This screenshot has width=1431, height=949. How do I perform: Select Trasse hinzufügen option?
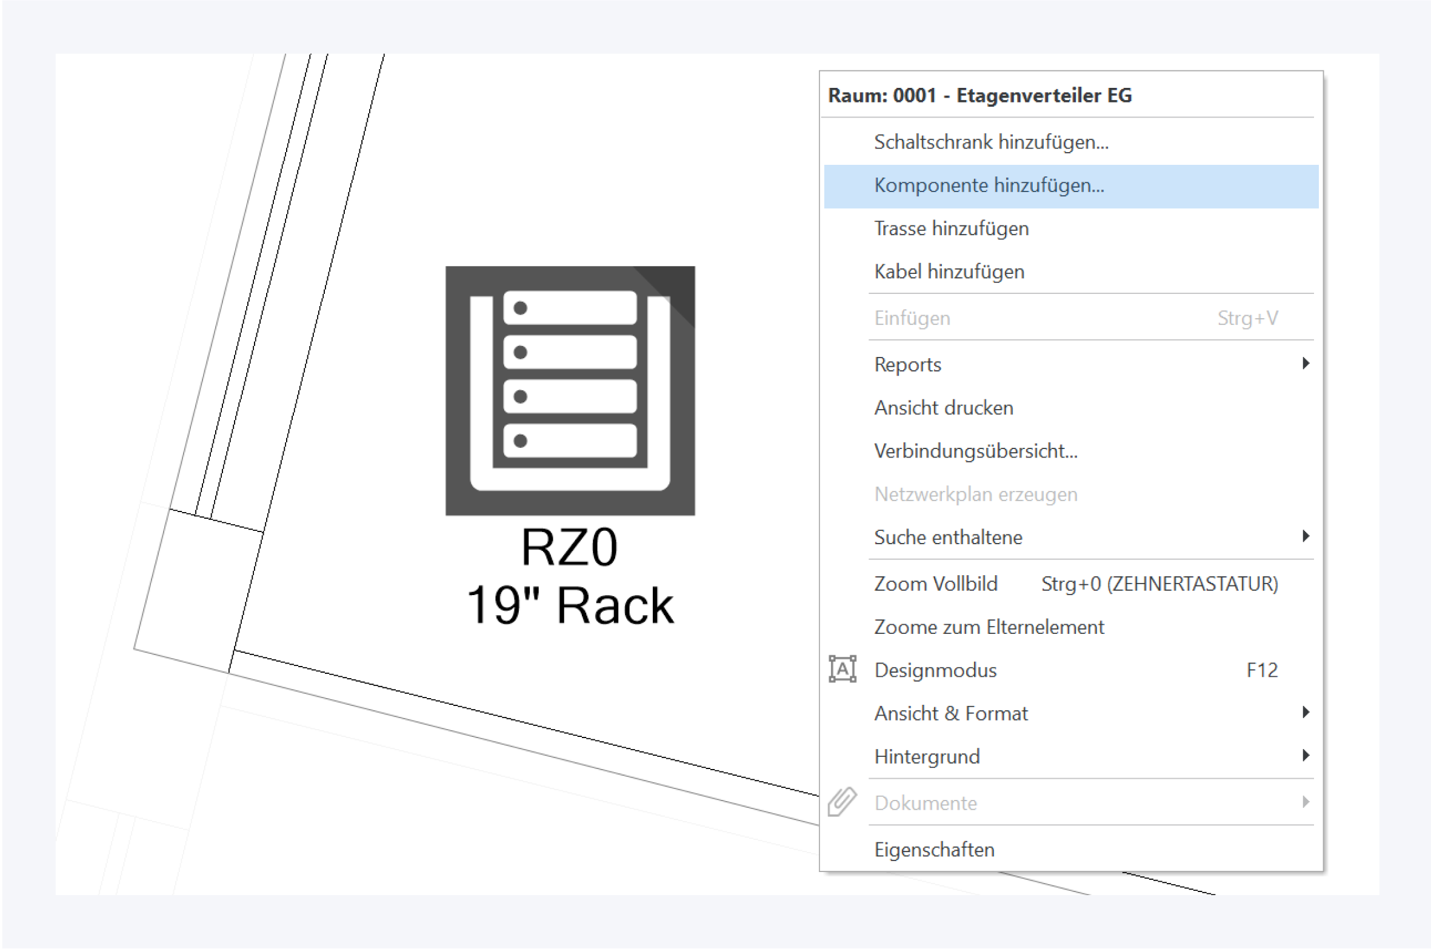coord(951,228)
